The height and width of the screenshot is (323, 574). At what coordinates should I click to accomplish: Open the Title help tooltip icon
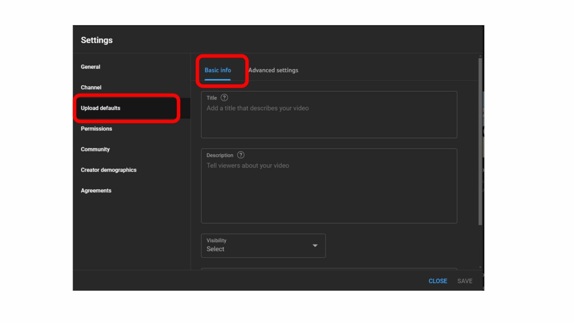(x=224, y=98)
